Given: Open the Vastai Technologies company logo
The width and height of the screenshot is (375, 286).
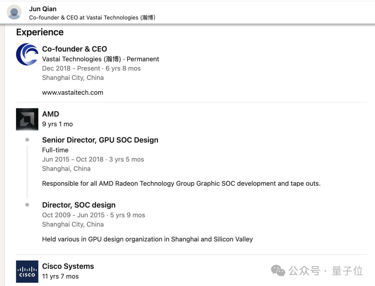Looking at the screenshot, I should pyautogui.click(x=27, y=54).
